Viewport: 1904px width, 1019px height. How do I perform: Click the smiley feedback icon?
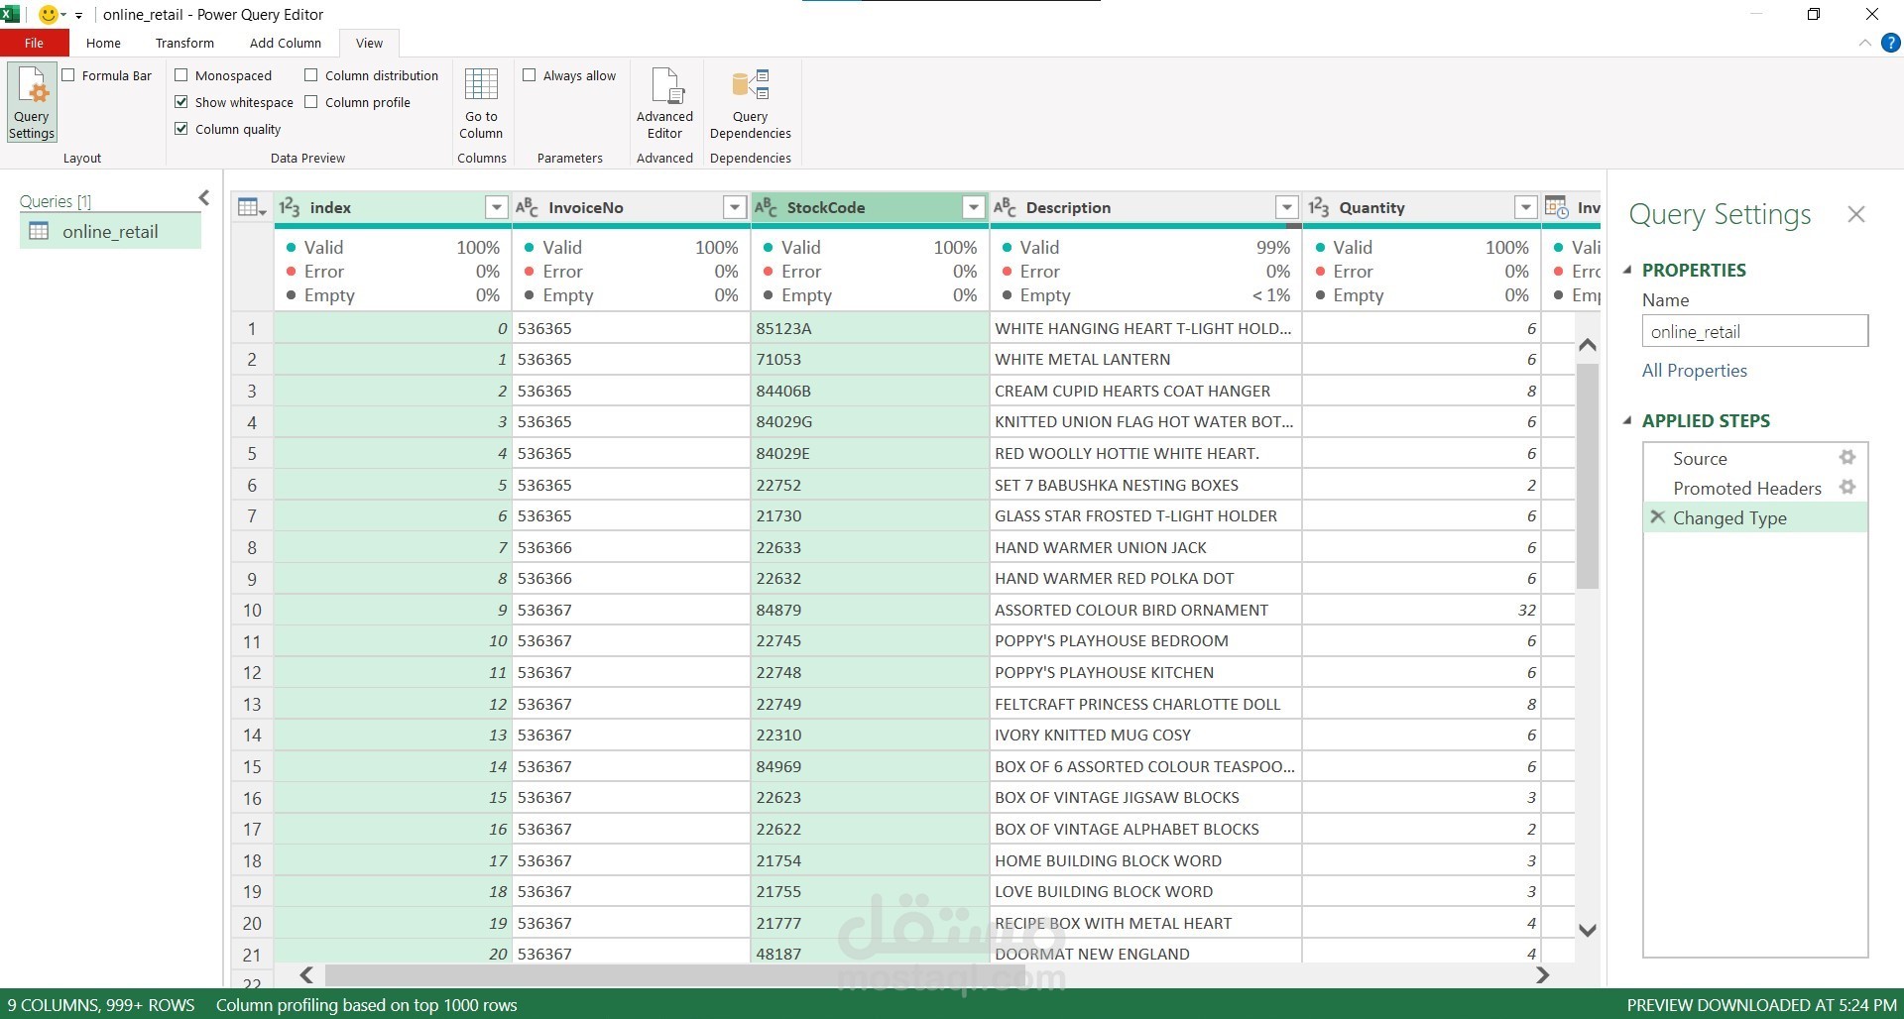tap(48, 15)
